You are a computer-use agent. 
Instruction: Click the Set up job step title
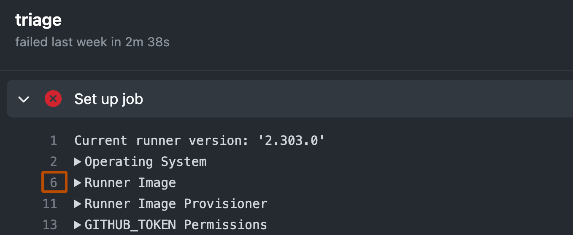coord(108,99)
